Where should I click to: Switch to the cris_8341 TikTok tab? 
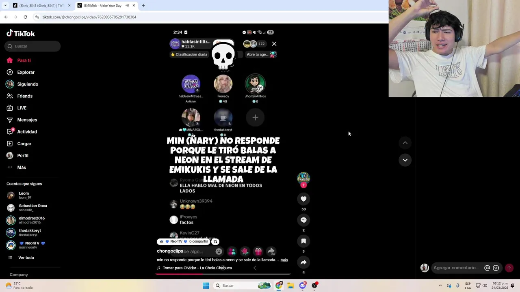click(41, 6)
